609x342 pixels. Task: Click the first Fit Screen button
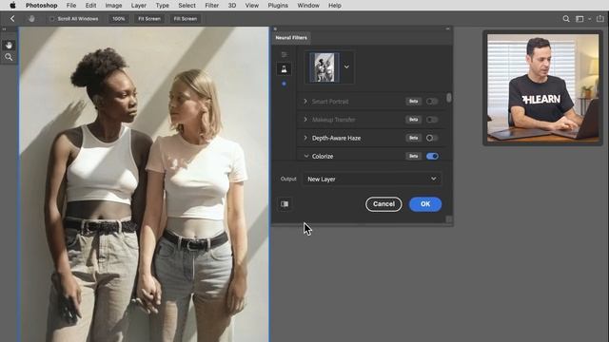(149, 19)
